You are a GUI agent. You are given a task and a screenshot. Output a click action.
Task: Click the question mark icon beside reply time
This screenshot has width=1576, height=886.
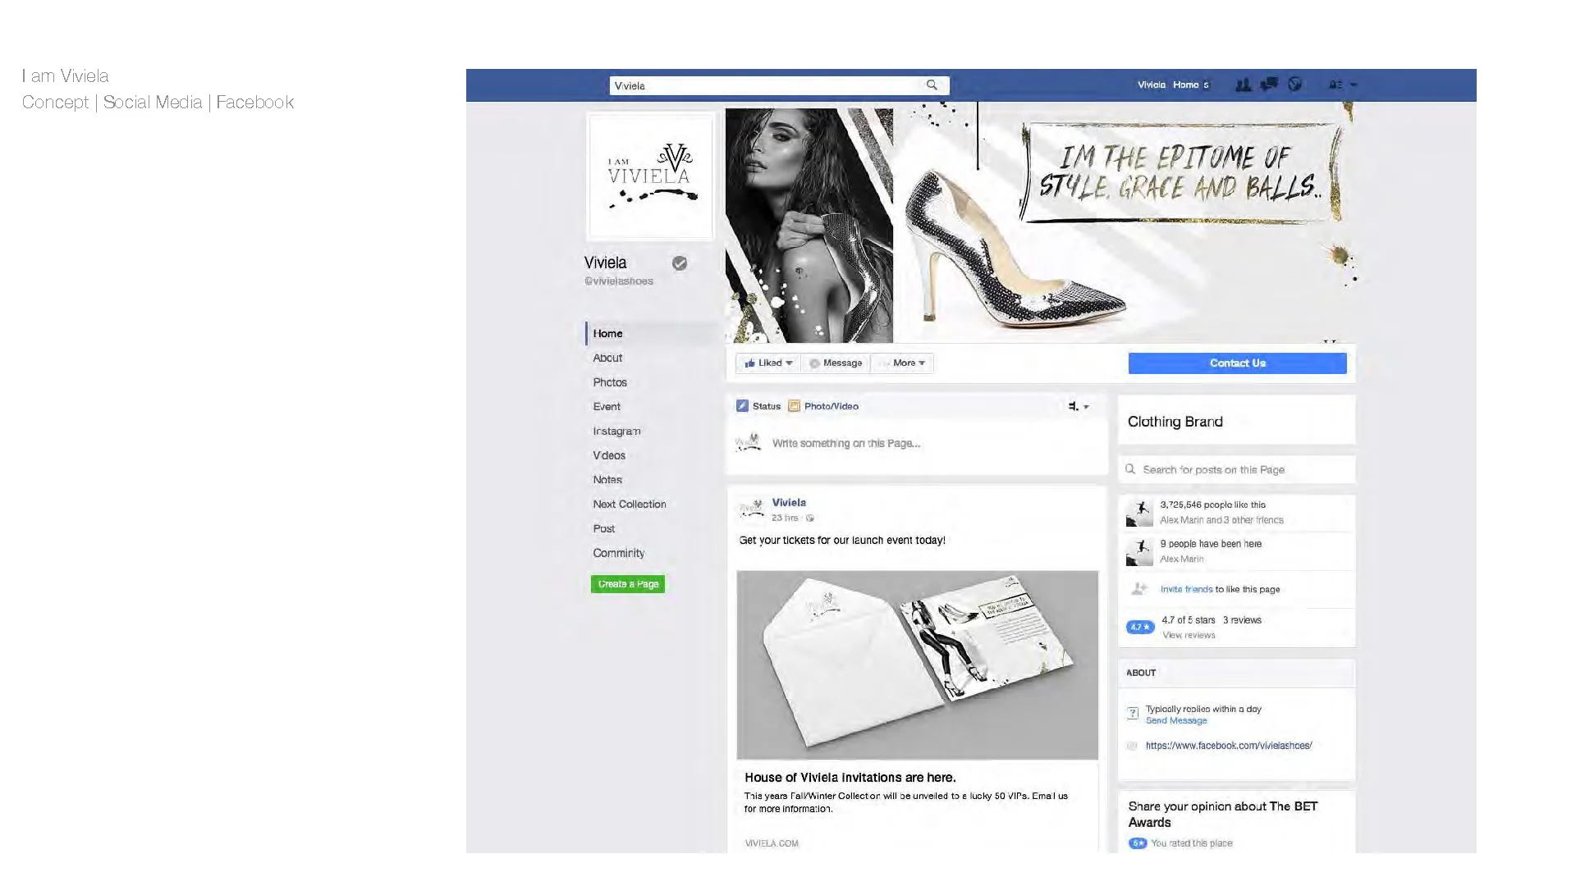pos(1133,714)
